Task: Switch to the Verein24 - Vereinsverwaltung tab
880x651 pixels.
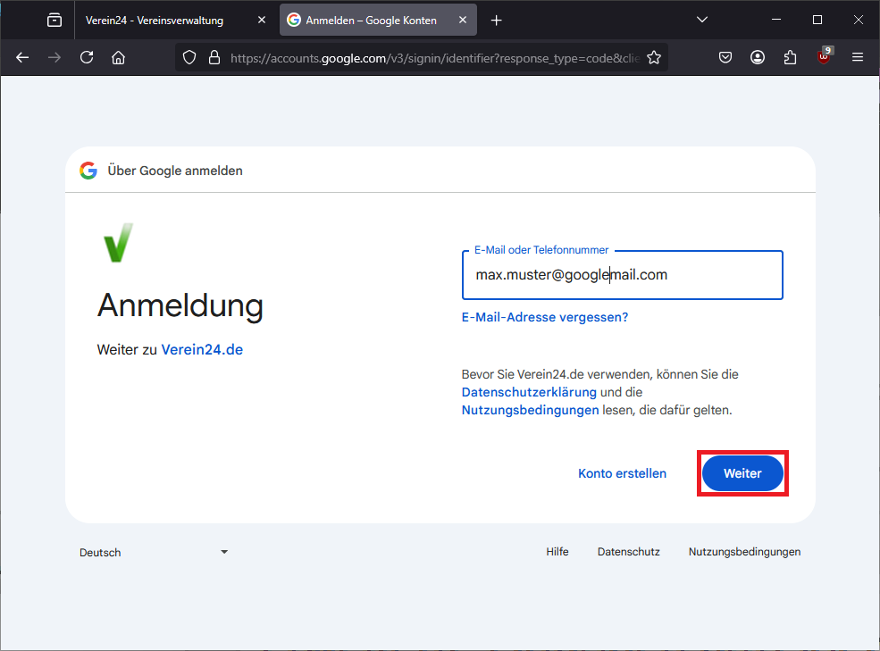Action: (176, 21)
